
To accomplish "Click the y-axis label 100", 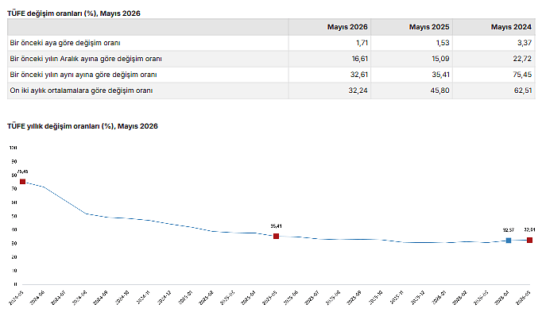I will (14, 148).
